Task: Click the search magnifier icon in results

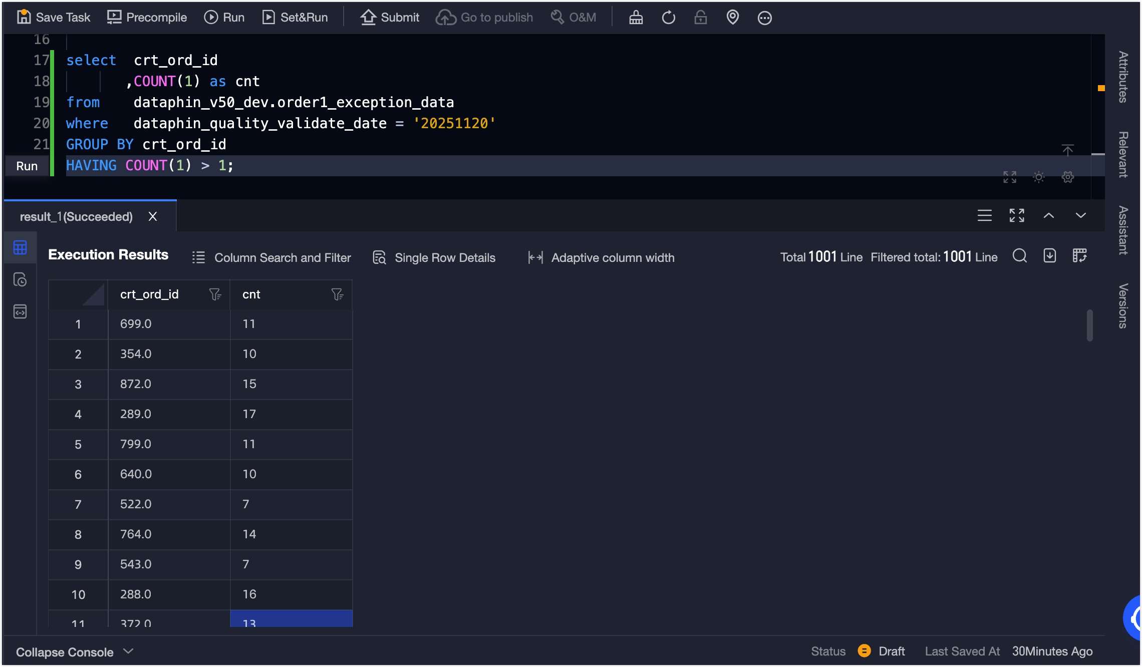Action: 1020,256
